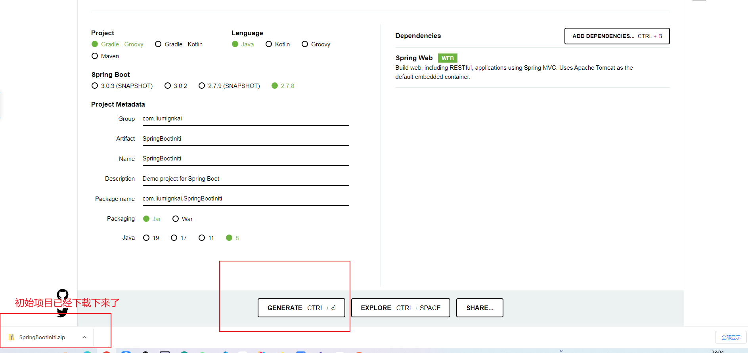Click the EXPLORE button
Viewport: 748px width, 353px height.
[400, 308]
